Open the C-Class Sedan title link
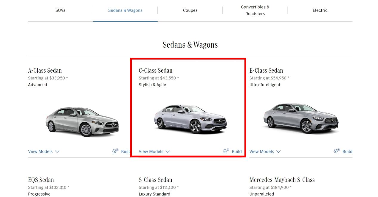The image size is (378, 197). tap(155, 71)
